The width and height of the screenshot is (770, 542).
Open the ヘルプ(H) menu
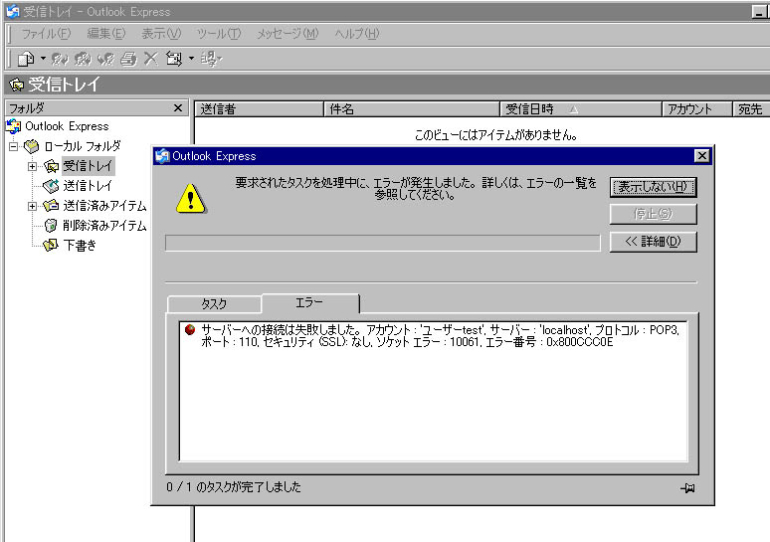pyautogui.click(x=357, y=34)
